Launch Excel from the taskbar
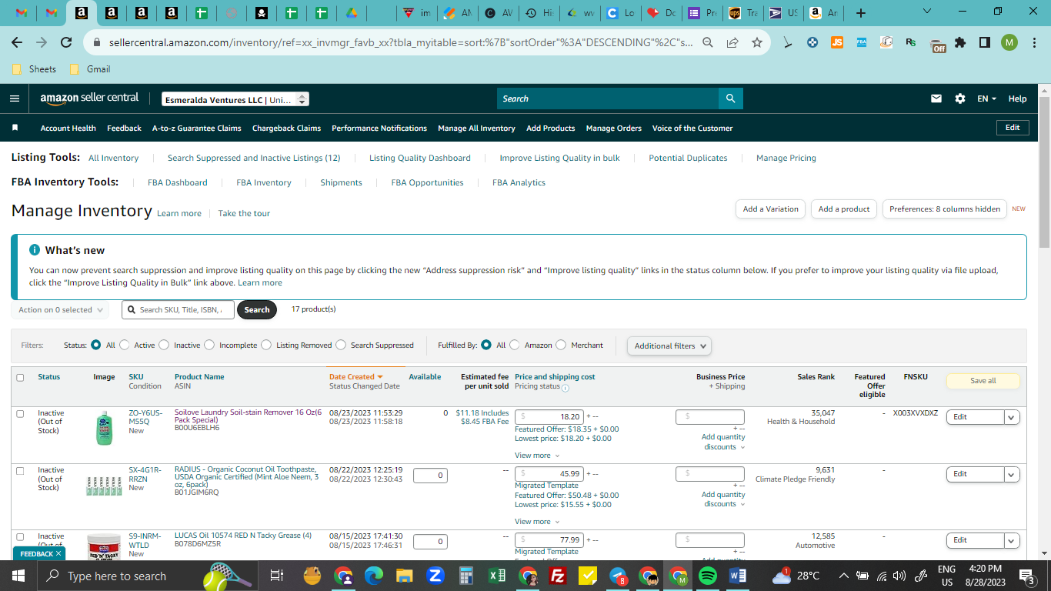The height and width of the screenshot is (591, 1051). [497, 576]
